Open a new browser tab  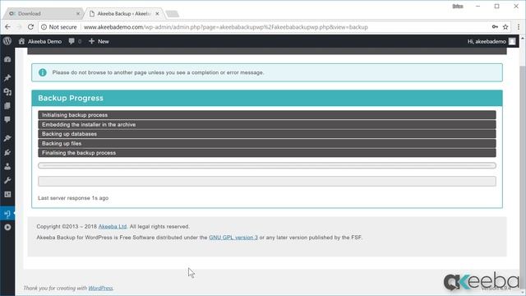pos(173,14)
